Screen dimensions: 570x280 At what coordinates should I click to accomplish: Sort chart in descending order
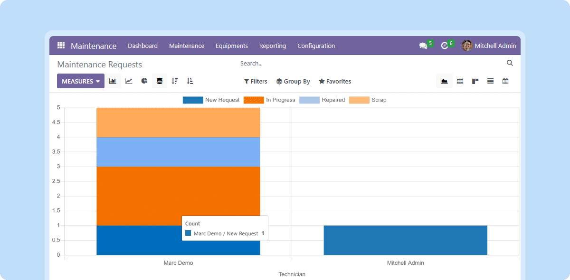[175, 81]
